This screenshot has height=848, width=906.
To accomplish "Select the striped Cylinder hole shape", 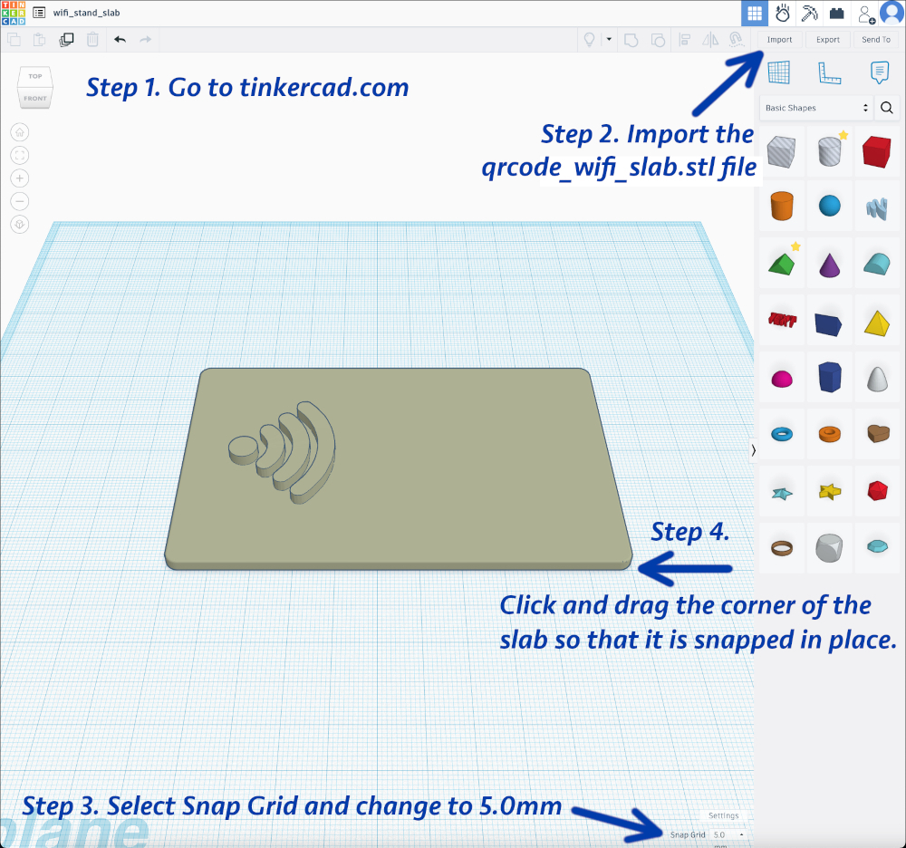I will (830, 152).
